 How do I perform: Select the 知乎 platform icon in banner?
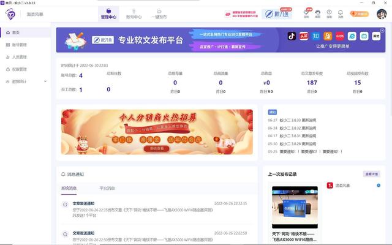(x=316, y=36)
